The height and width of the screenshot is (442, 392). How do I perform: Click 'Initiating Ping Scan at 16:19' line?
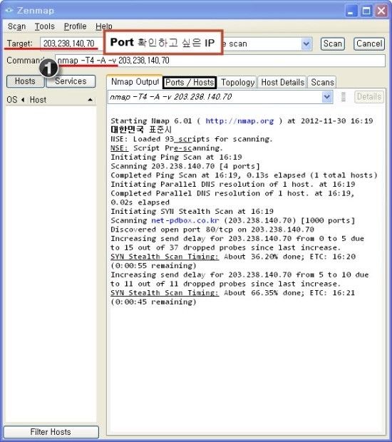click(x=176, y=157)
